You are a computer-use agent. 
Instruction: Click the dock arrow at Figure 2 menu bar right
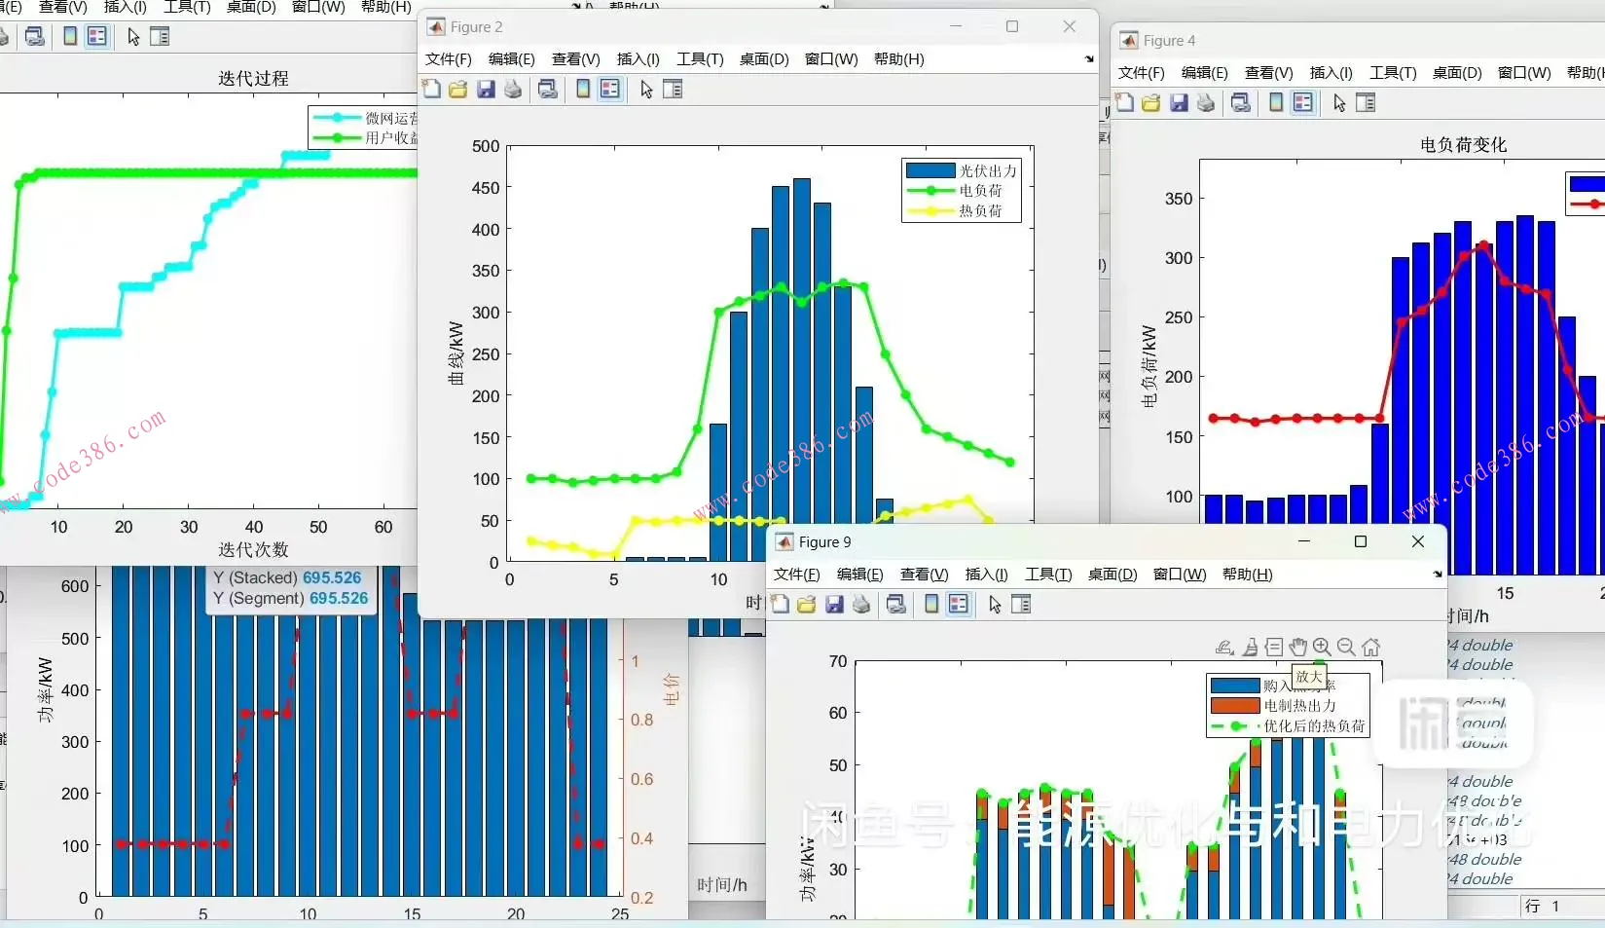(1089, 59)
